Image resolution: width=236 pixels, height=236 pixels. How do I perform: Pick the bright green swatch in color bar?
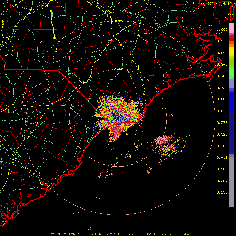232,72
